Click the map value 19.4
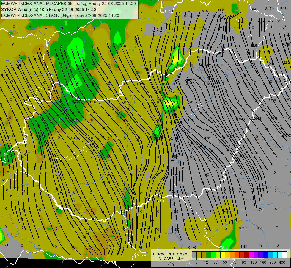This screenshot has width=291, height=268. pyautogui.click(x=269, y=27)
